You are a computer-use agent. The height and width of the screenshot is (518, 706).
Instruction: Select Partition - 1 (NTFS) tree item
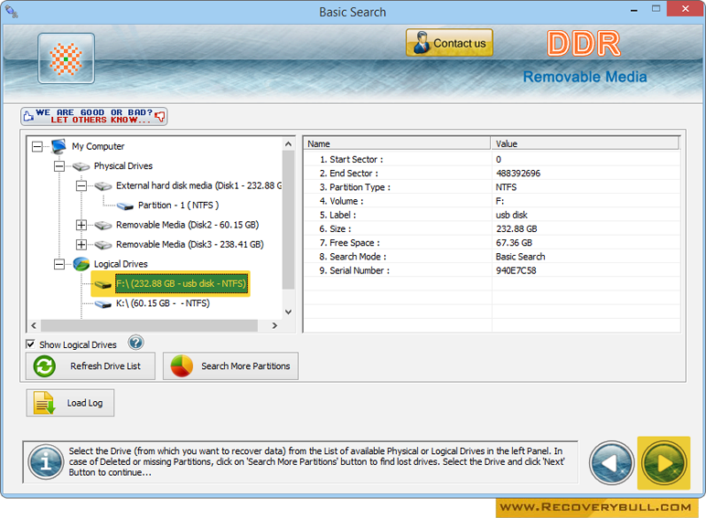click(x=178, y=205)
